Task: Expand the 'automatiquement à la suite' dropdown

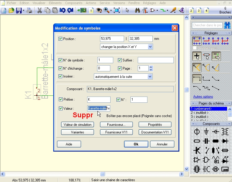Action: point(150,77)
